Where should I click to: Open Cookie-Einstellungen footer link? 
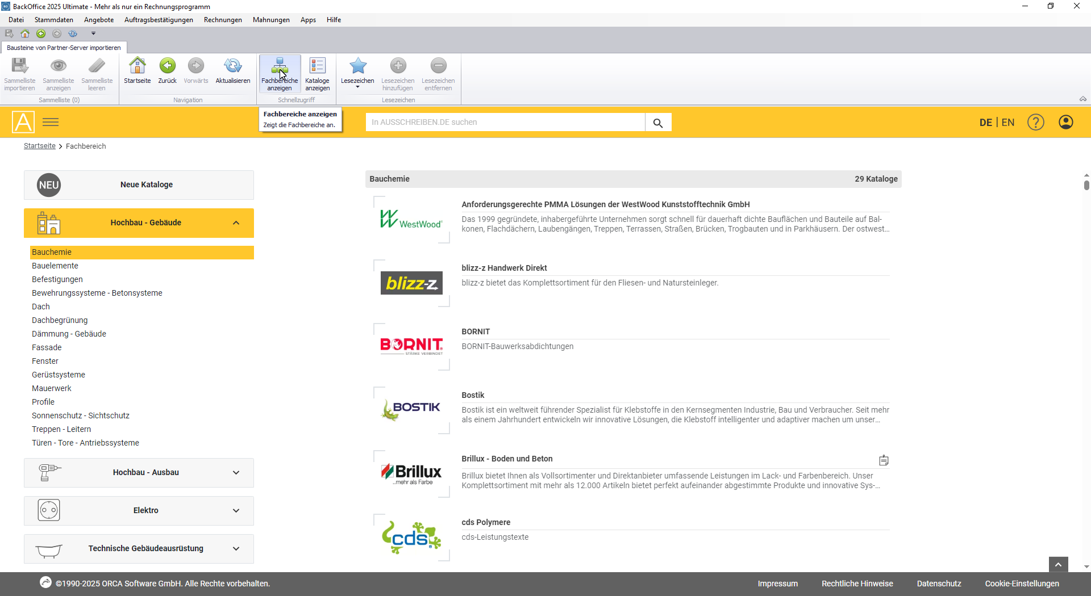pos(1022,584)
